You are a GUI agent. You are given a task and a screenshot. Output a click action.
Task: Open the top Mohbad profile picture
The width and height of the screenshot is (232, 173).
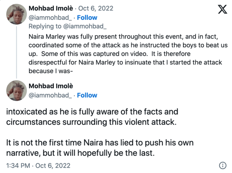pos(17,13)
